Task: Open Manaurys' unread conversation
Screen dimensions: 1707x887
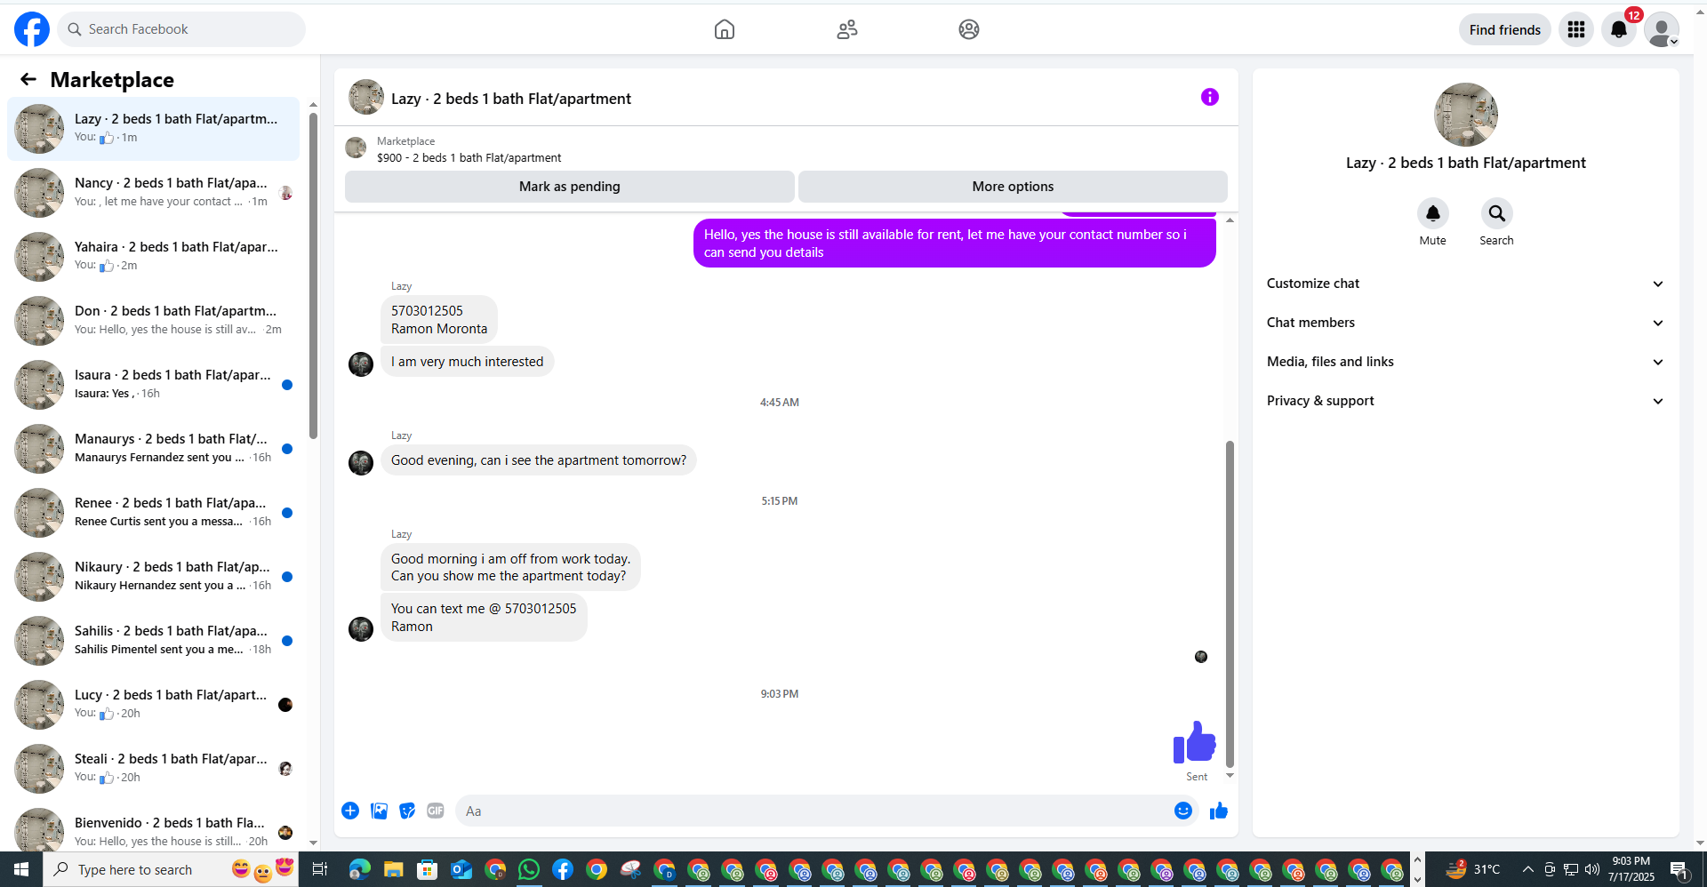Action: [x=154, y=449]
